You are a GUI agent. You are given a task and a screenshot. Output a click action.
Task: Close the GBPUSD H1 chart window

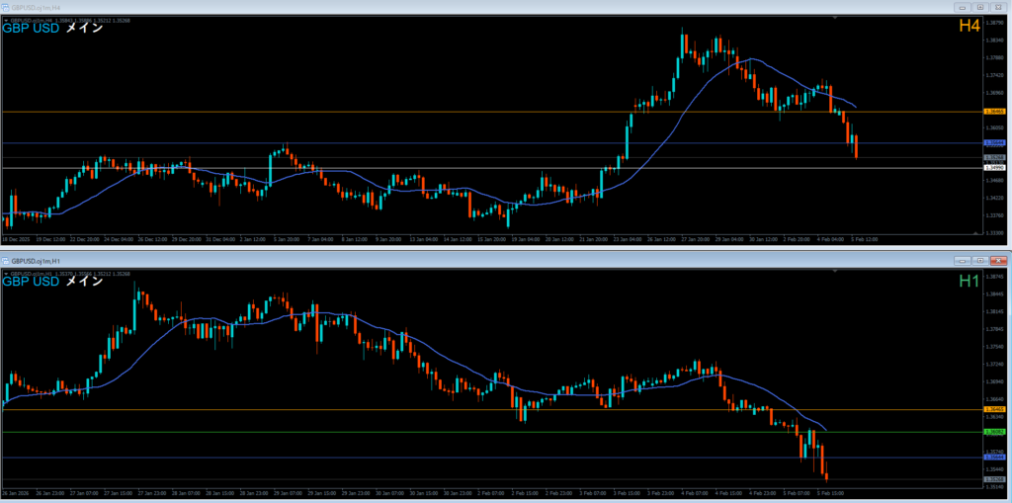(996, 260)
